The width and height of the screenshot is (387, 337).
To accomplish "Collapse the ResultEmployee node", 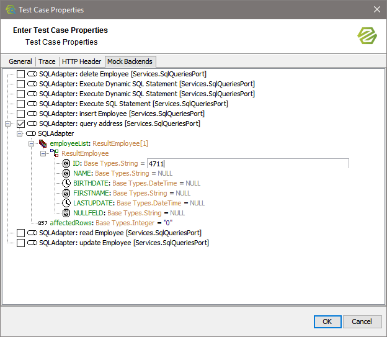I will (43, 153).
